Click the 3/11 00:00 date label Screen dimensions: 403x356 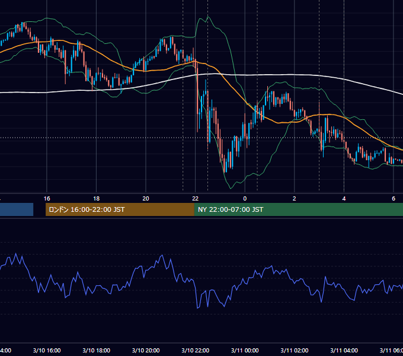pos(245,350)
